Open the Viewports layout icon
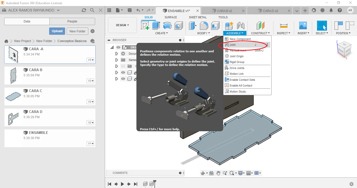Screen dimensions: 357x188 point(256,173)
